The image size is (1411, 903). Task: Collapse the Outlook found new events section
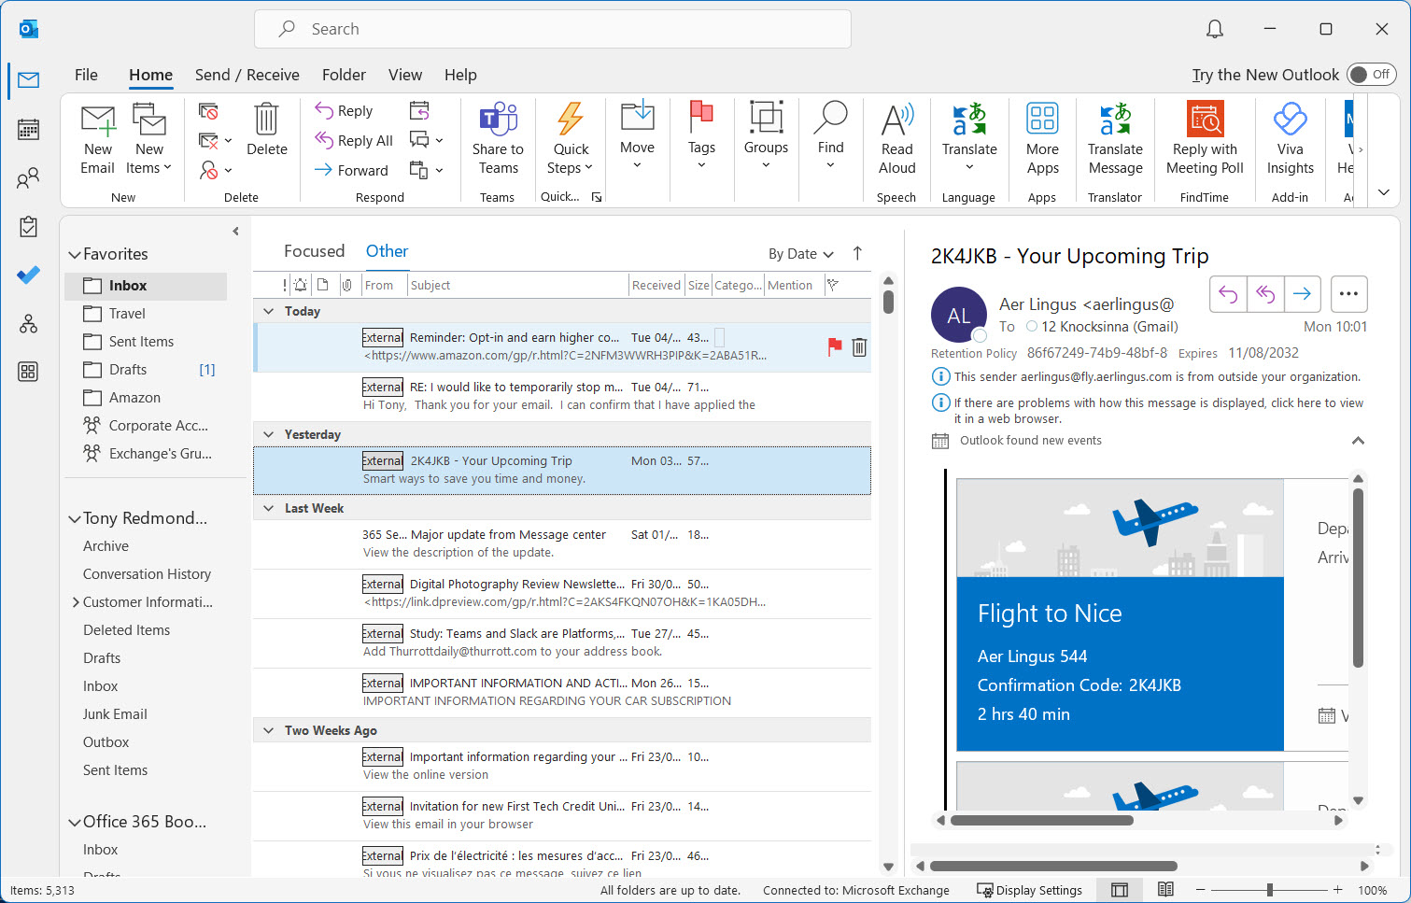(1358, 441)
